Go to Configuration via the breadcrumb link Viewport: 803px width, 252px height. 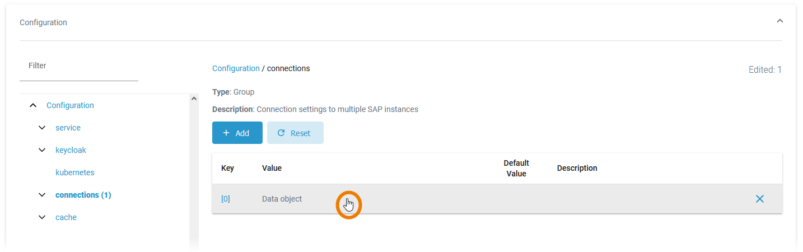coord(236,68)
